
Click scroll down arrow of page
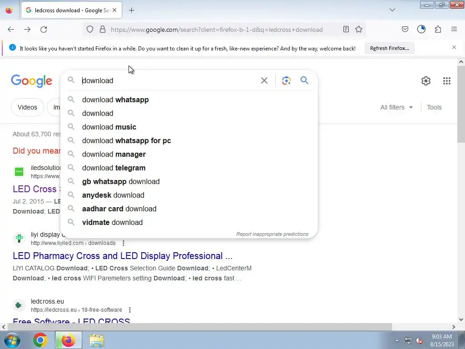tap(461, 319)
